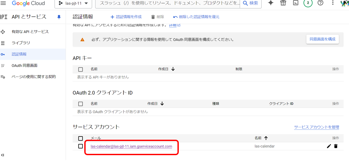Click the 削除 trash button in header
Viewport: 349px width, 166px height.
(157, 17)
